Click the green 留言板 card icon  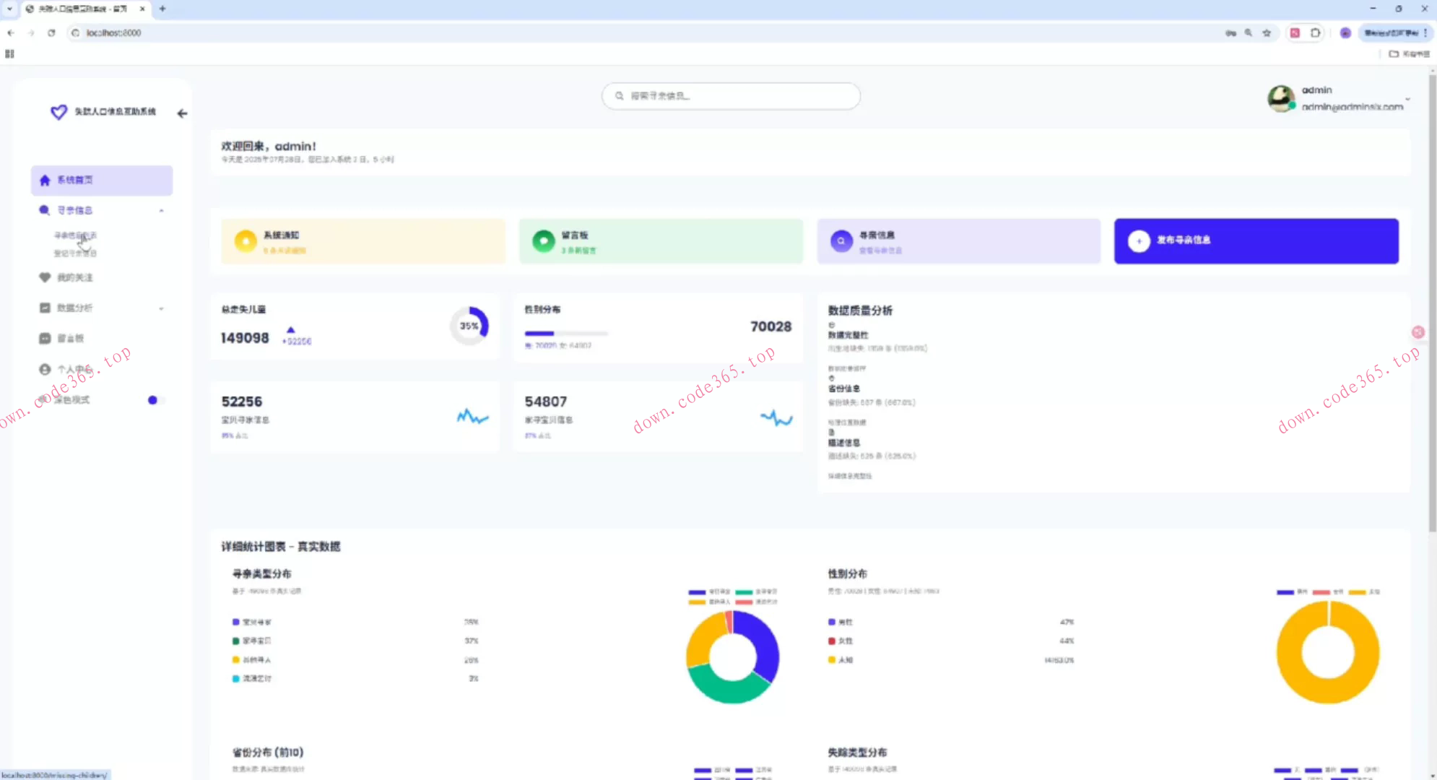(x=543, y=241)
